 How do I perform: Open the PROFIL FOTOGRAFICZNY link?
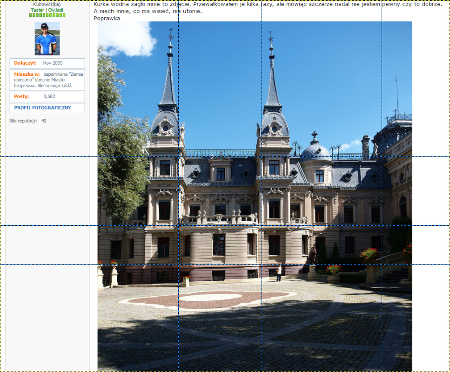pos(42,108)
